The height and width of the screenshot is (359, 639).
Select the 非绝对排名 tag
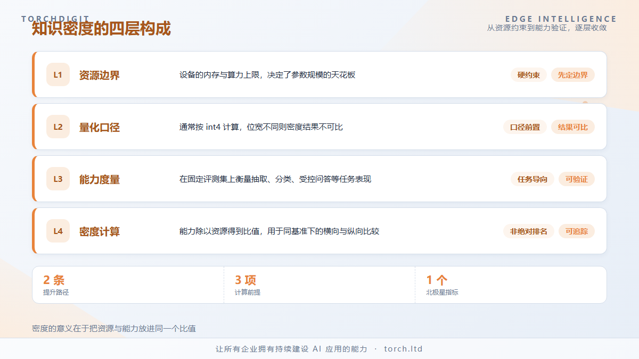pyautogui.click(x=529, y=231)
